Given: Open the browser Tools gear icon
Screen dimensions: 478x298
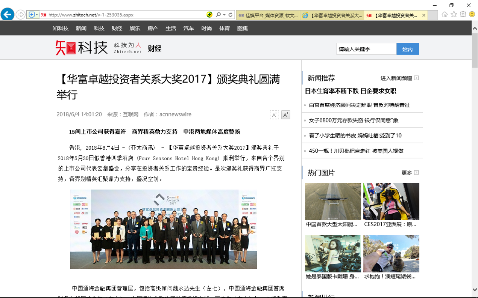Looking at the screenshot, I should [463, 15].
